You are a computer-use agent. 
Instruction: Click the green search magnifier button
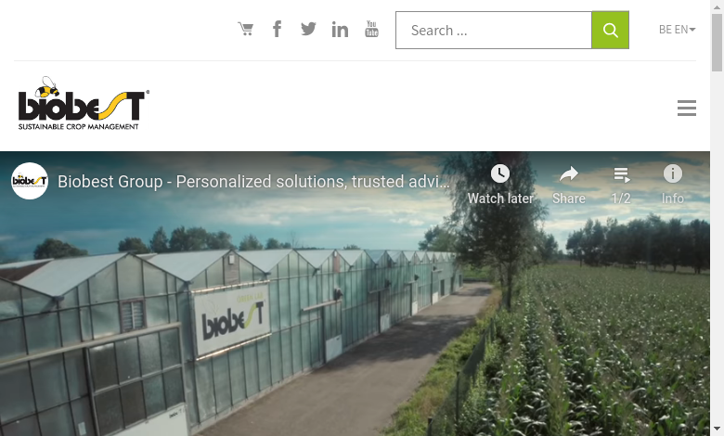tap(610, 30)
